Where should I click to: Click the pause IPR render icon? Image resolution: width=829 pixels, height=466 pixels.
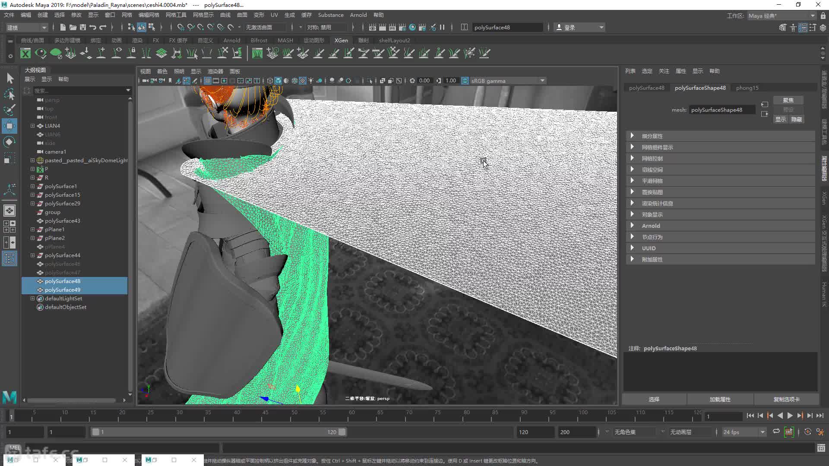point(442,27)
